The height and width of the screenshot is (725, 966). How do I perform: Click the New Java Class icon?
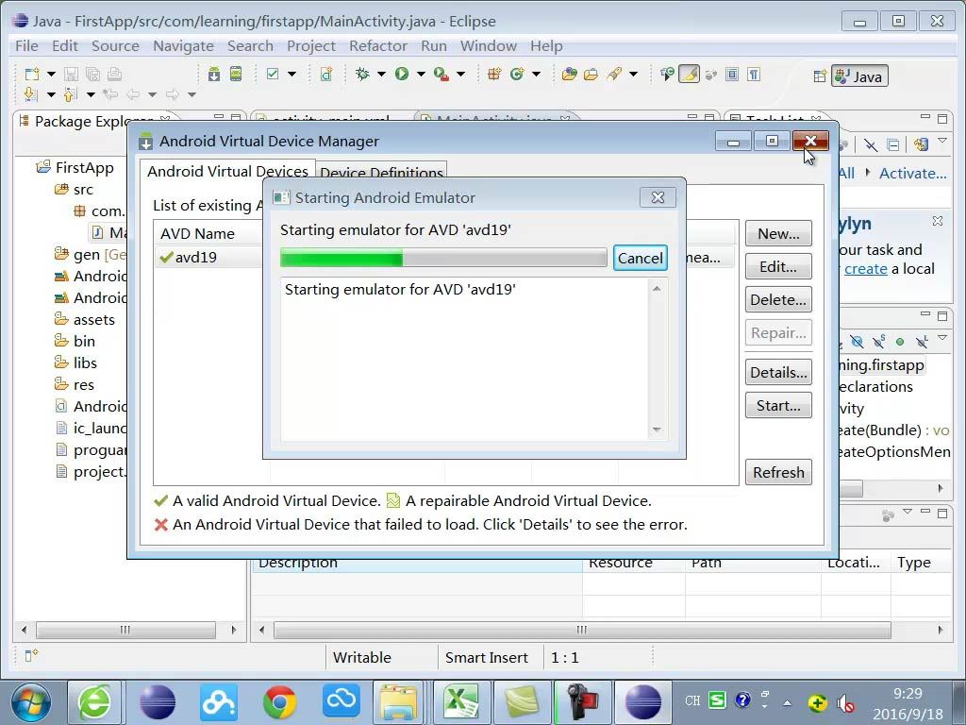(516, 74)
